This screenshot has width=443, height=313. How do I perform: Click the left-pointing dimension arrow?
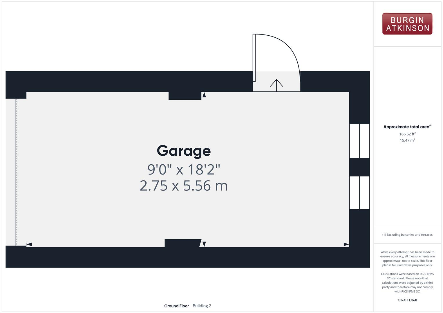pos(29,244)
